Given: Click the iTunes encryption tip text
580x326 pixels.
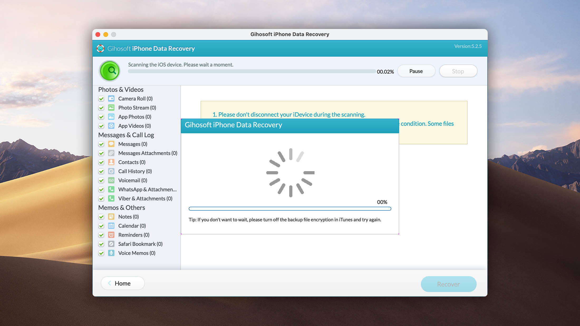Looking at the screenshot, I should coord(285,220).
